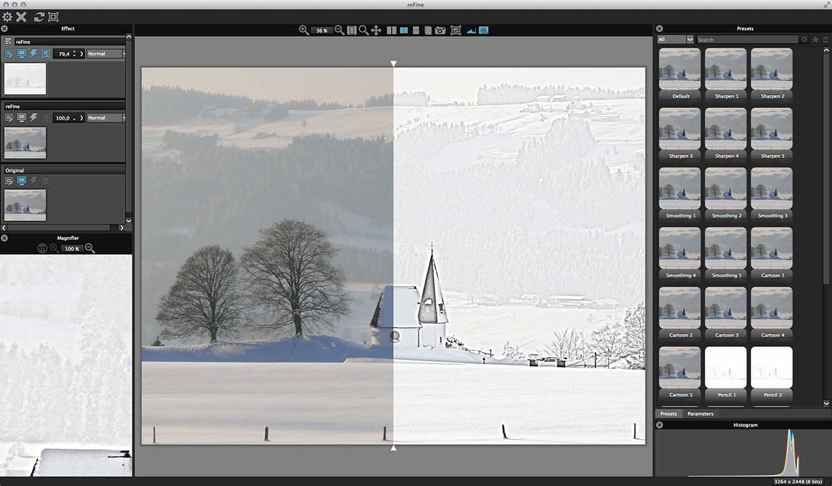This screenshot has width=832, height=486.
Task: Toggle monitor visibility on second reFine layer
Action: (21, 118)
